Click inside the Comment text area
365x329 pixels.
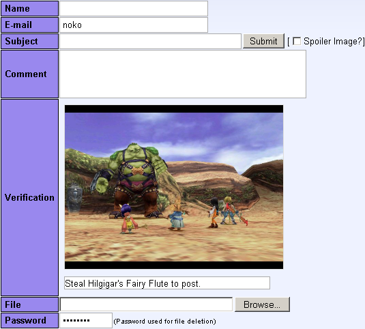(x=183, y=74)
